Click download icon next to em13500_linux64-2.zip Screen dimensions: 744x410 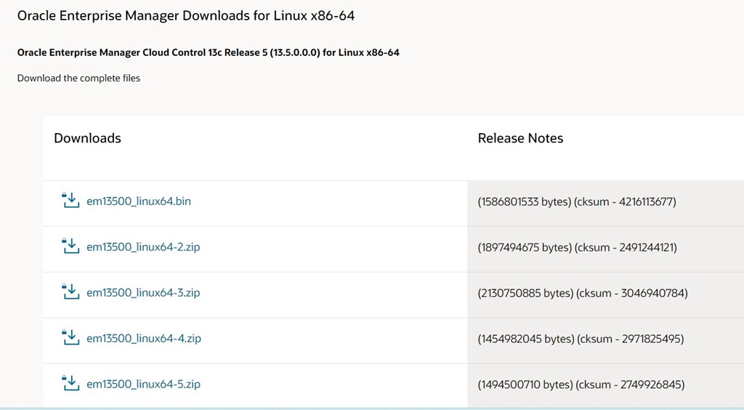(x=70, y=246)
